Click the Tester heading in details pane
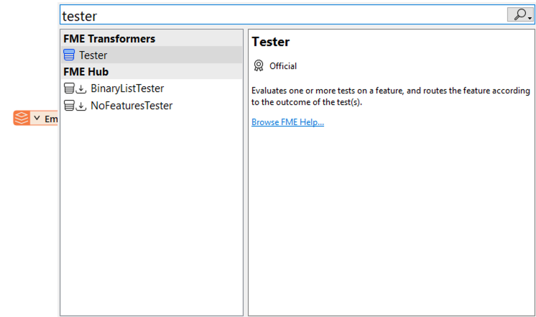Viewport: 536px width, 317px height. point(271,42)
